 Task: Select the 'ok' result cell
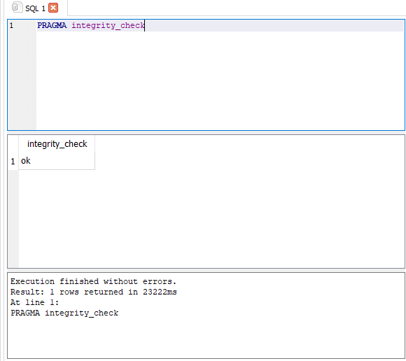(x=57, y=161)
